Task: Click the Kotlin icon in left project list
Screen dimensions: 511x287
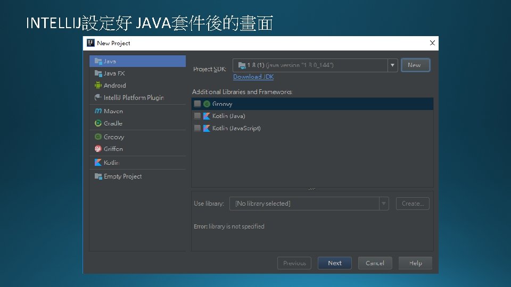Action: tap(98, 163)
